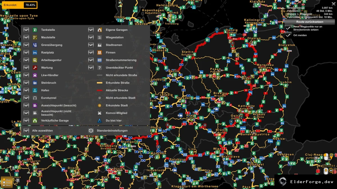
Task: Click the Firmen orange building icon
Action: [x=99, y=52]
